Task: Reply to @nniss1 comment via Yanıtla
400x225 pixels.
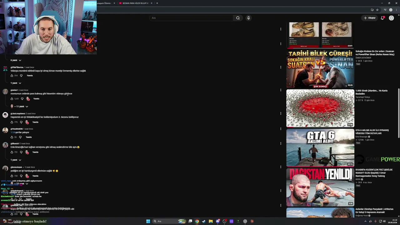Action: point(36,99)
